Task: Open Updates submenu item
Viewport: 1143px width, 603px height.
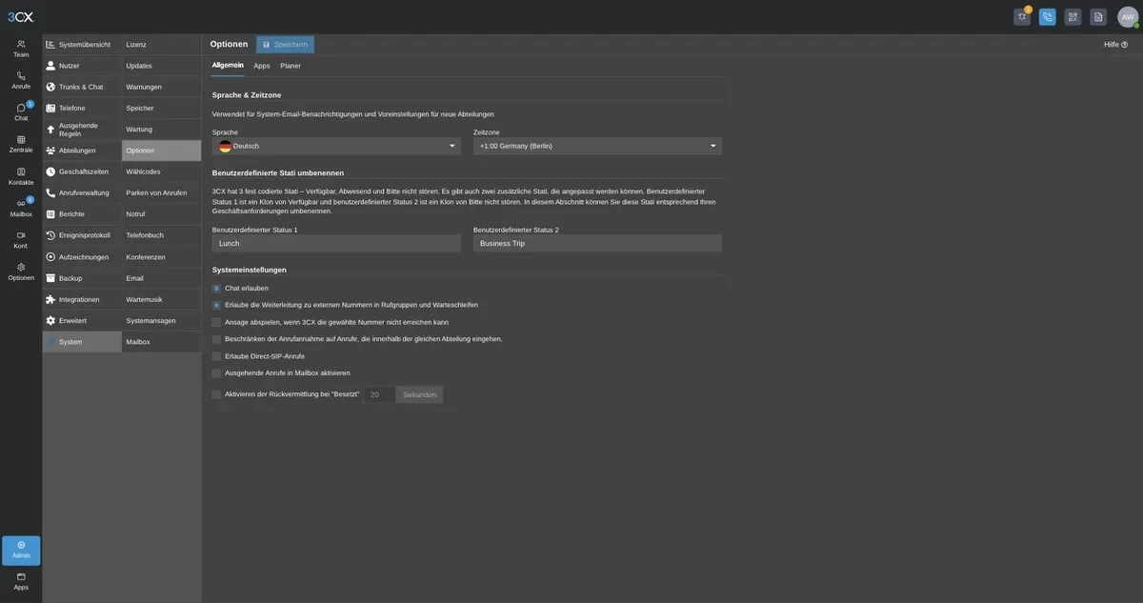Action: point(162,66)
